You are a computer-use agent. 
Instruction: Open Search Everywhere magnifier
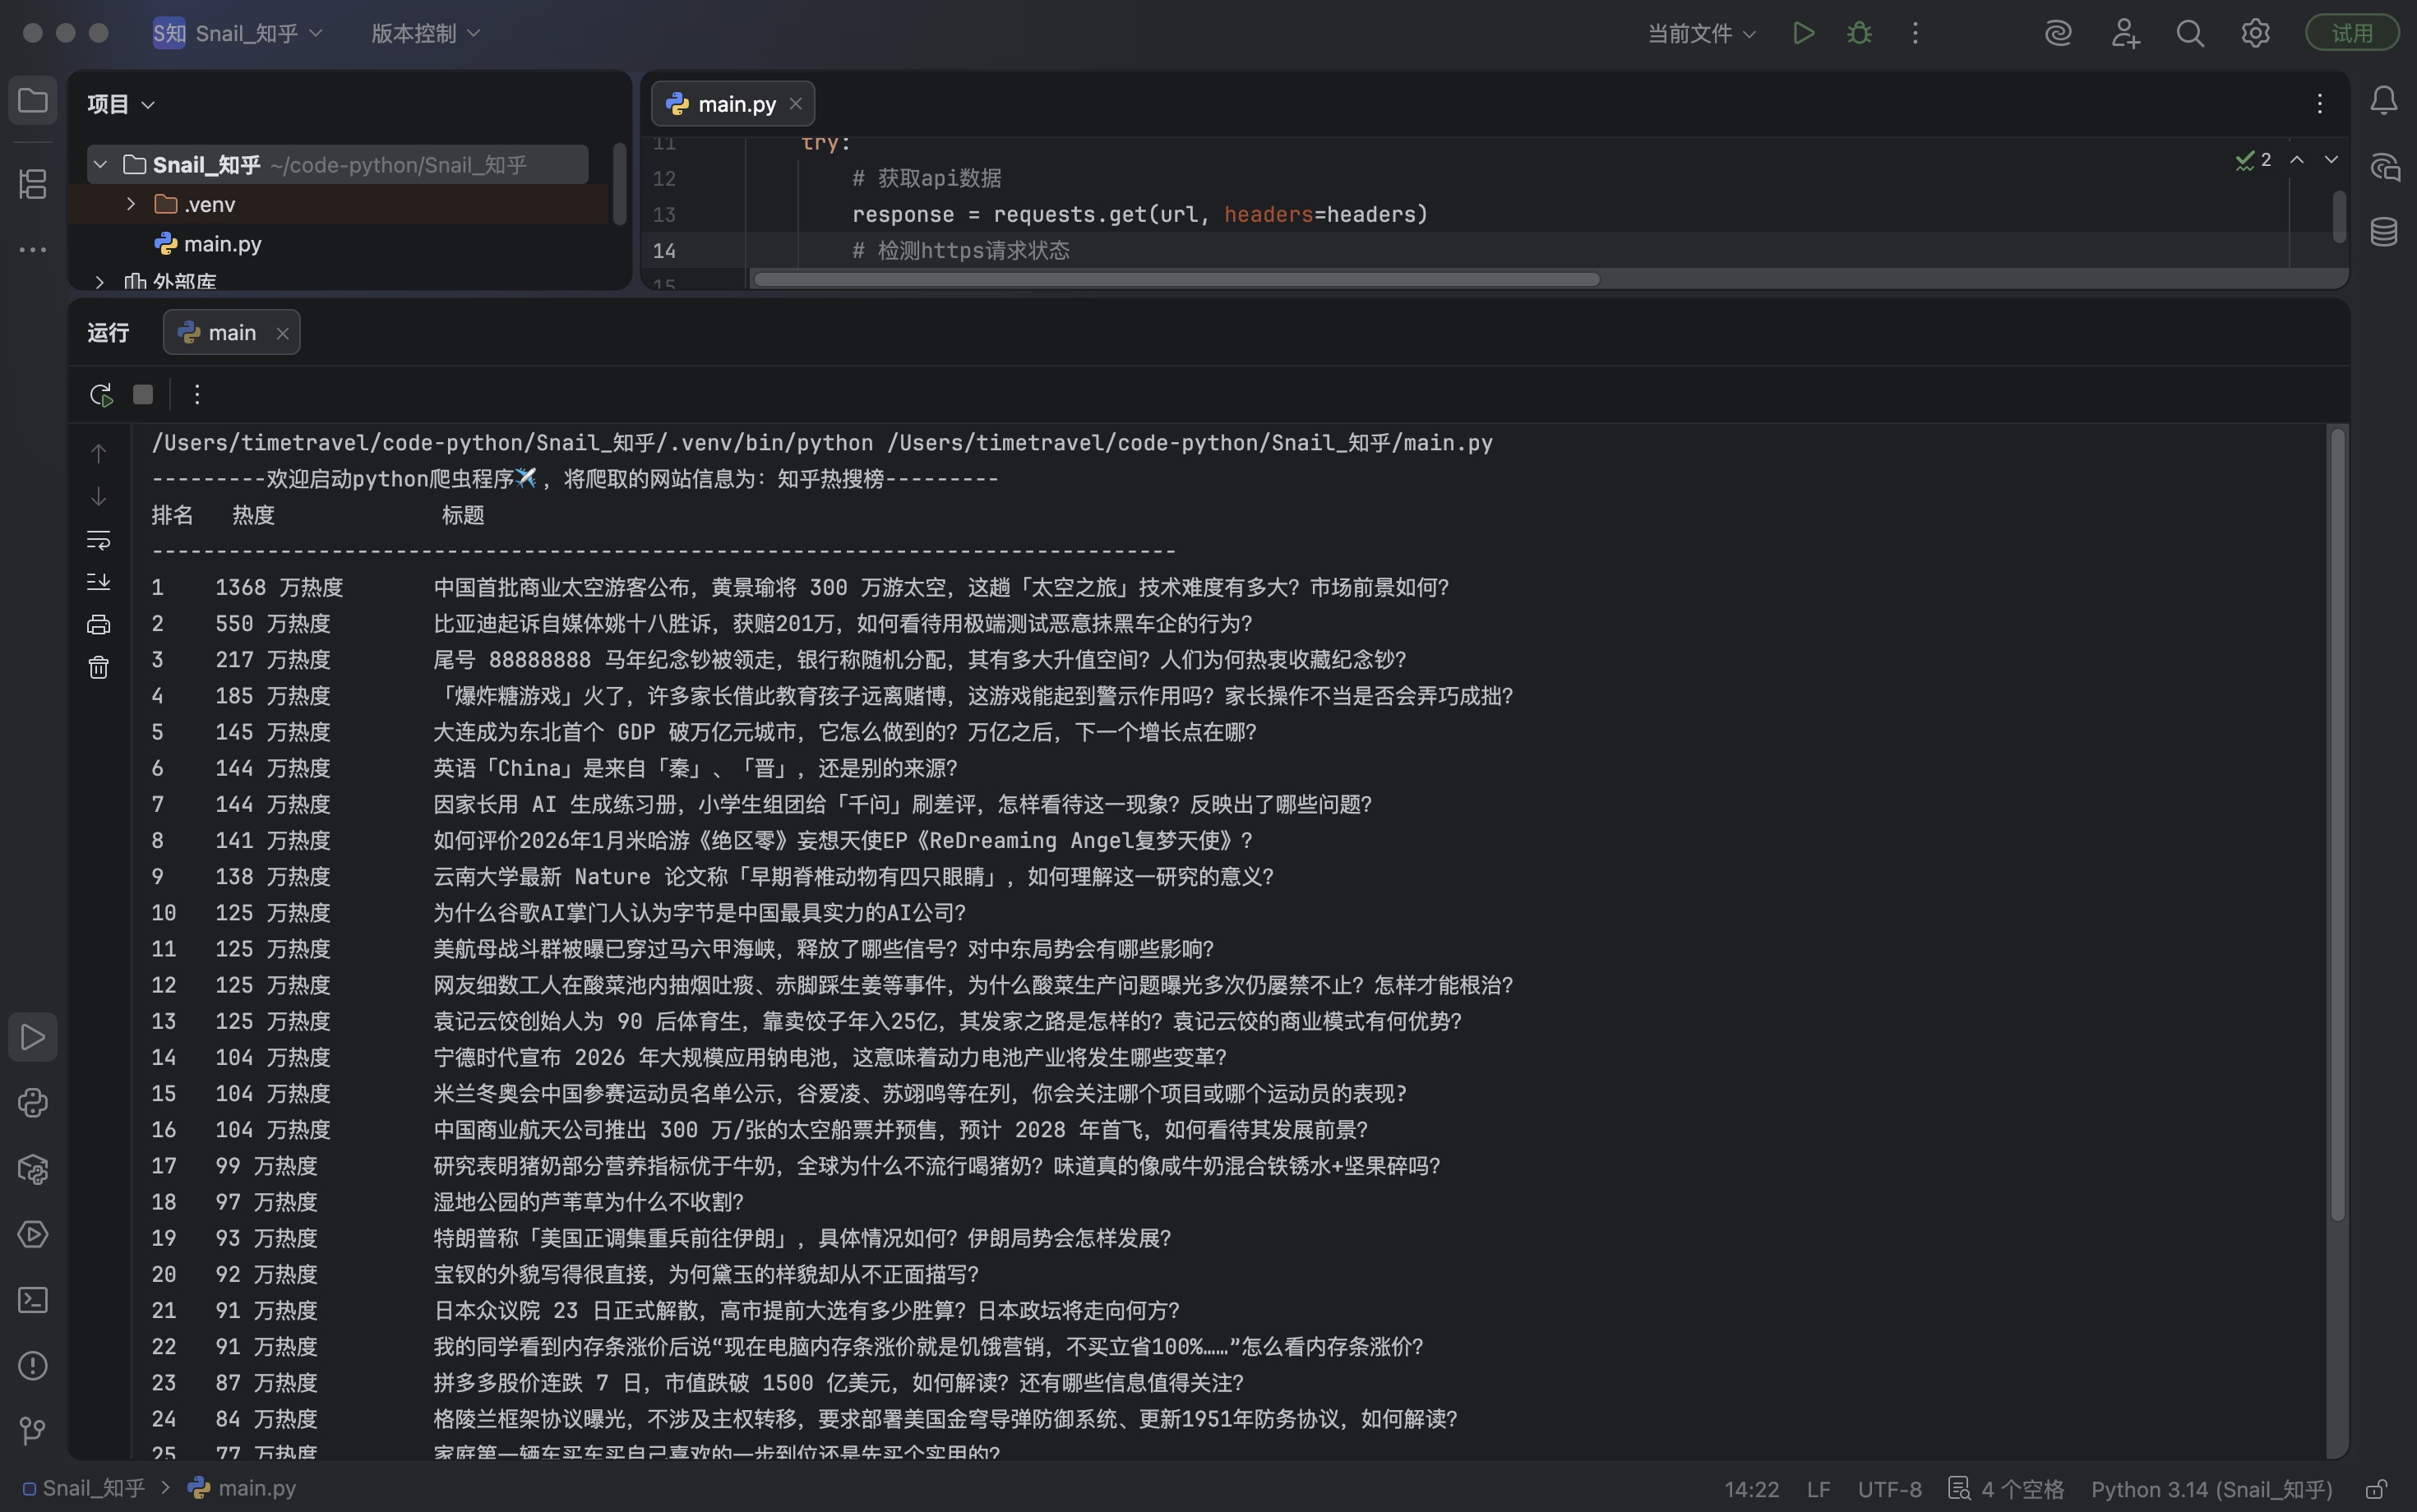click(2190, 33)
